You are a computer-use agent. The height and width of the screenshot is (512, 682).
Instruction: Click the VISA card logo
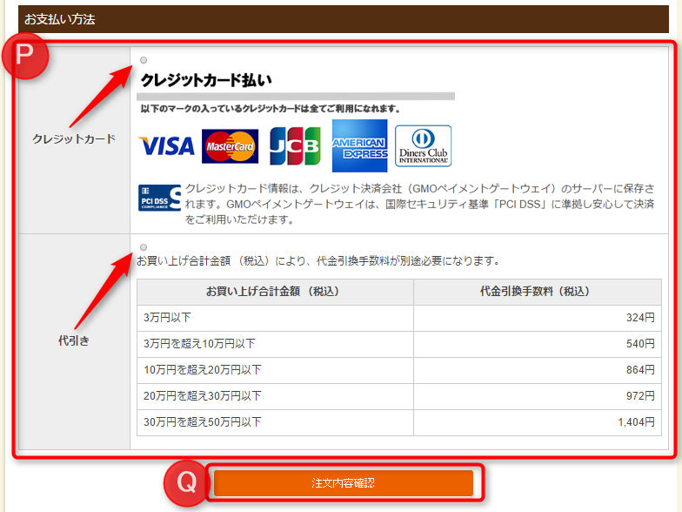tap(167, 146)
